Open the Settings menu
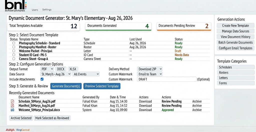Image resolution: width=256 pixels, height=132 pixels. click(47, 10)
